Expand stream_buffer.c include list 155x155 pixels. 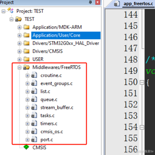point(28,108)
